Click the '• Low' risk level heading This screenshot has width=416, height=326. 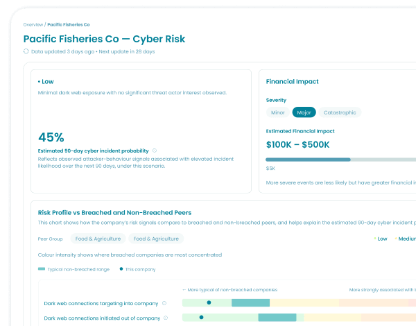pos(46,82)
